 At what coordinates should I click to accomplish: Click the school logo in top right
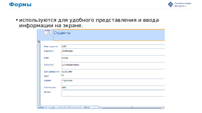pyautogui.click(x=180, y=5)
